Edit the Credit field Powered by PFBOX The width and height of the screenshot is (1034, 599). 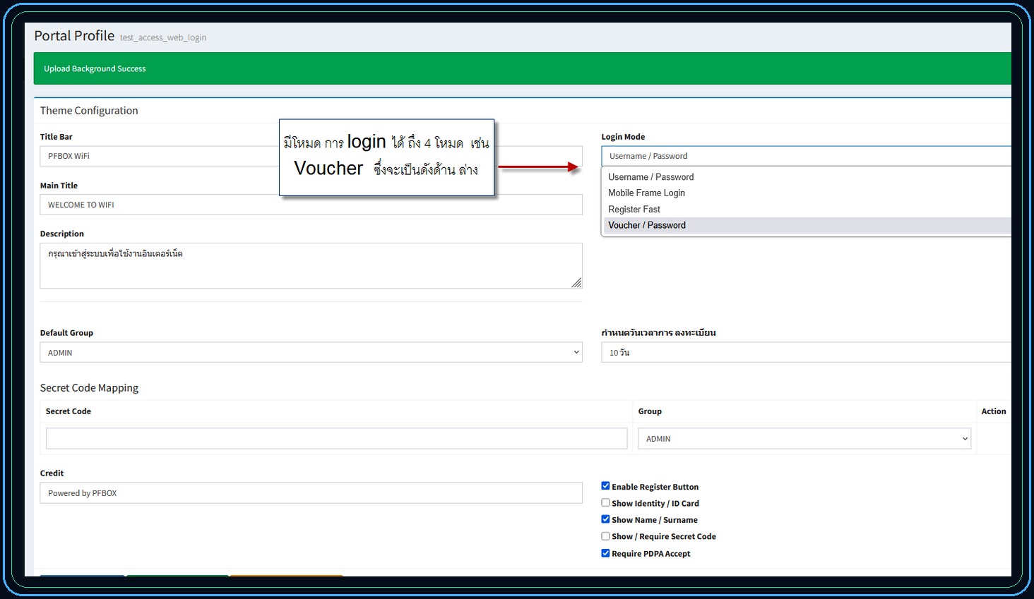[x=311, y=492]
